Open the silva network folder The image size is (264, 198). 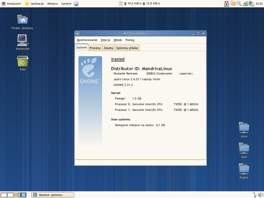tap(244, 128)
